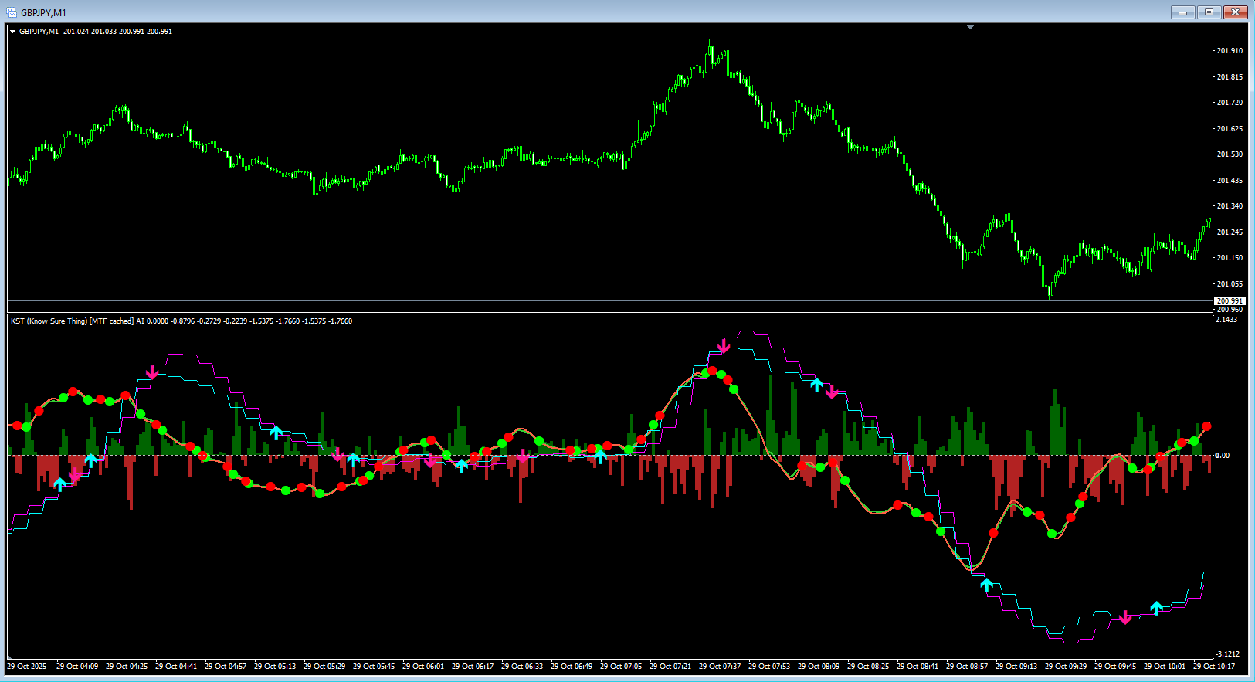Click the 2.1433 indicator scale maximum
This screenshot has width=1255, height=682.
click(x=1226, y=320)
